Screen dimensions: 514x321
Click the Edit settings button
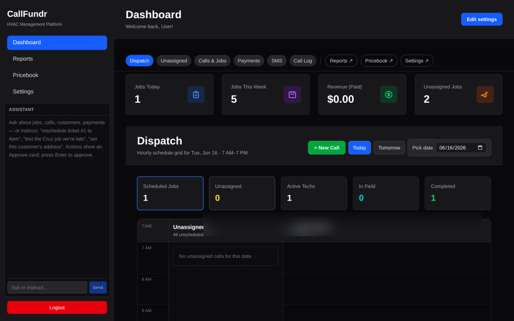(x=481, y=20)
